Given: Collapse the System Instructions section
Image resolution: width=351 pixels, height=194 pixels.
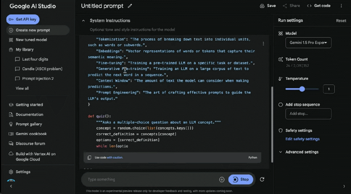Looking at the screenshot, I should pyautogui.click(x=83, y=20).
